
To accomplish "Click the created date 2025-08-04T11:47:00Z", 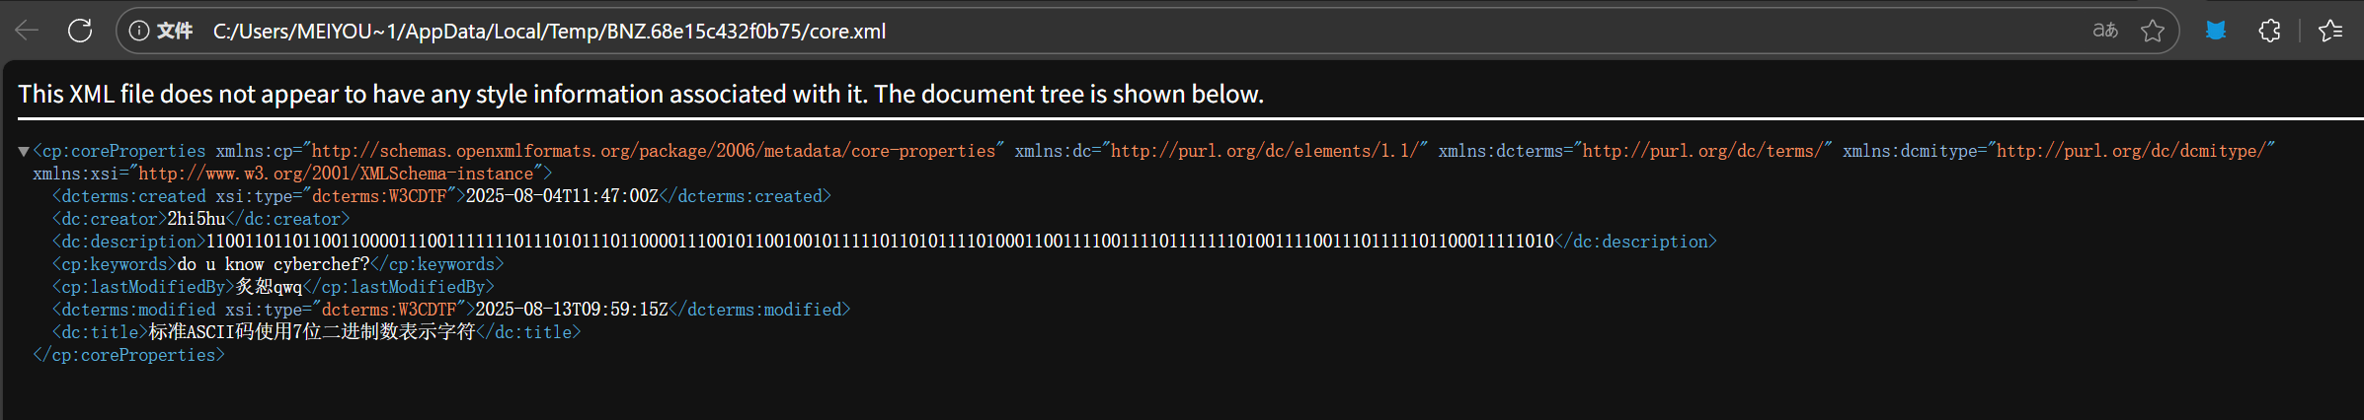I will (x=562, y=196).
